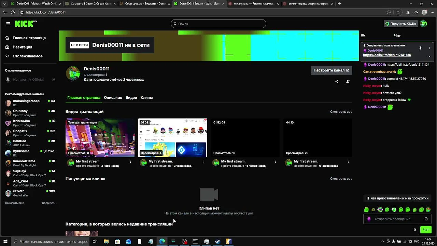The width and height of the screenshot is (437, 246).
Task: Open the user profile avatar menu
Action: pyautogui.click(x=423, y=24)
